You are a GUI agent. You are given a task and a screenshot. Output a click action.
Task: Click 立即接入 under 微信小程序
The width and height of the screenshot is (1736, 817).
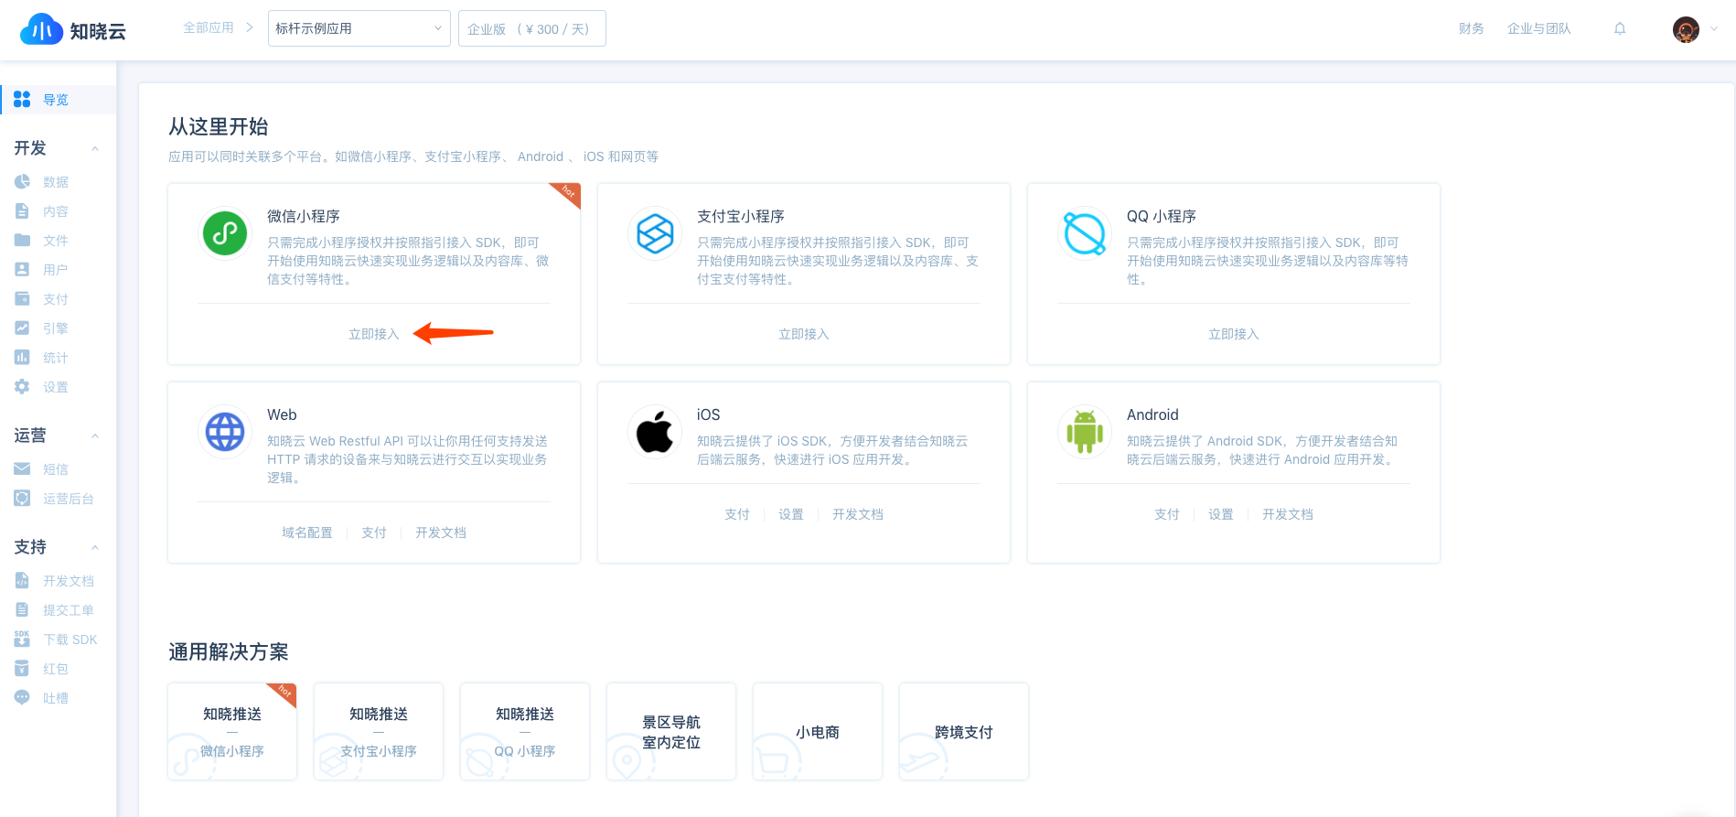tap(374, 334)
